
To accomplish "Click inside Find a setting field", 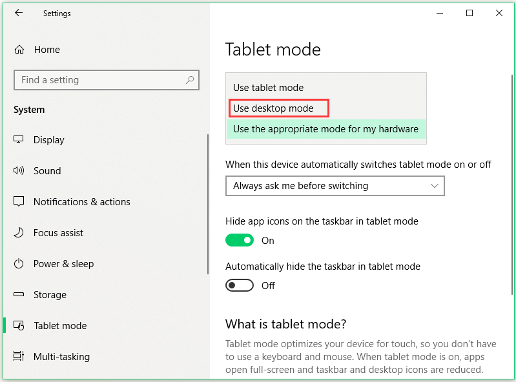I will (x=107, y=80).
